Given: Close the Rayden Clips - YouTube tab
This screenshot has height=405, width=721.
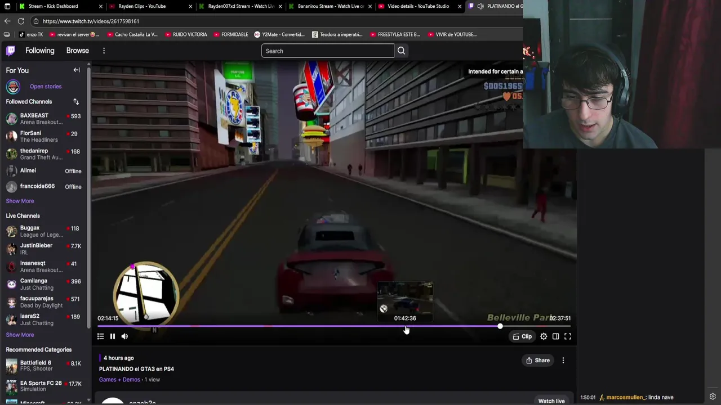Looking at the screenshot, I should pos(190,6).
